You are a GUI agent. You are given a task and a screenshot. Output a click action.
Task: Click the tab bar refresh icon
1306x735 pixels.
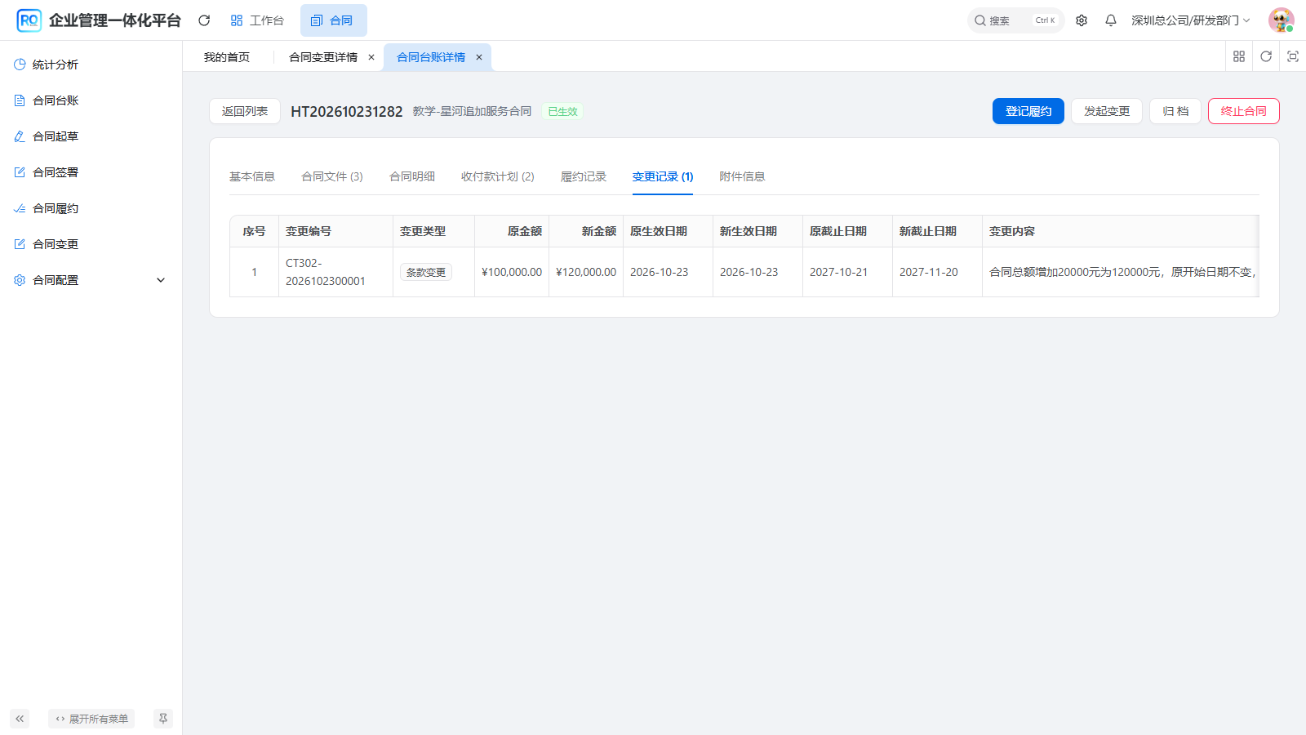coord(1266,56)
